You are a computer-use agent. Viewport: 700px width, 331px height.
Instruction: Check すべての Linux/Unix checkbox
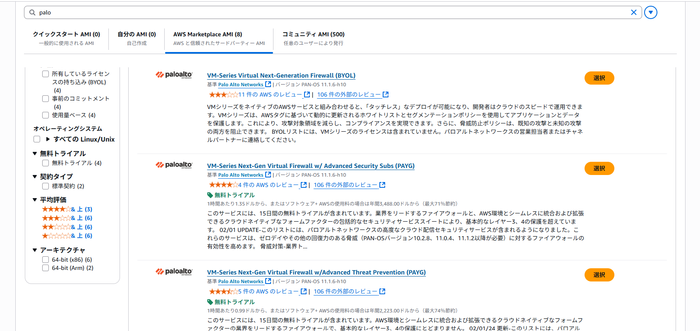point(37,139)
